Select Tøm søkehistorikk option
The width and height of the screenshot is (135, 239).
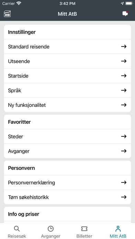click(x=67, y=197)
